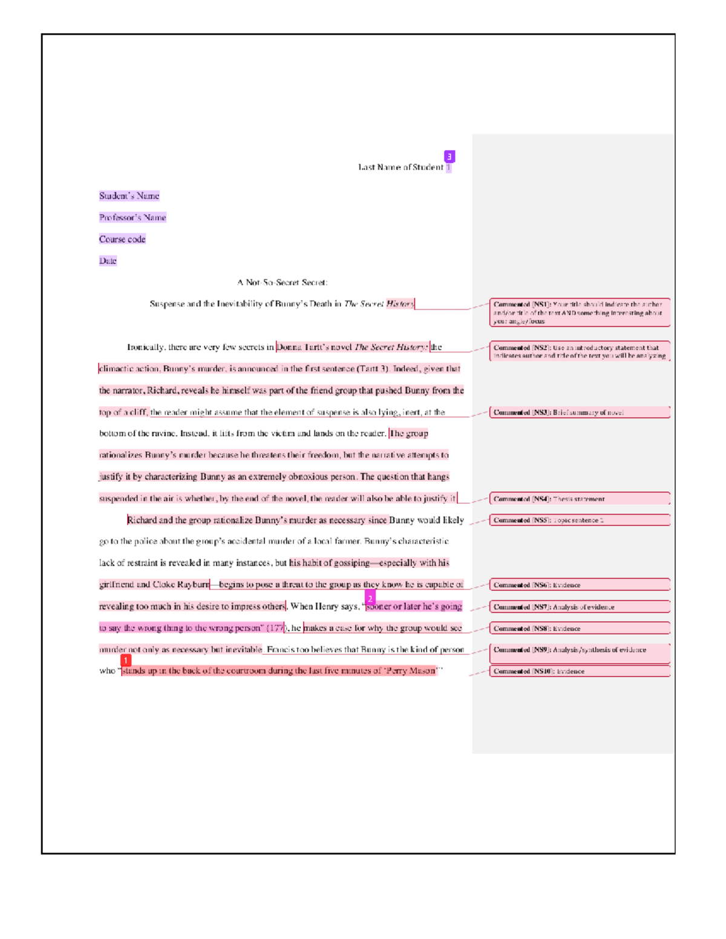Select the Course code placeholder text

click(x=122, y=239)
